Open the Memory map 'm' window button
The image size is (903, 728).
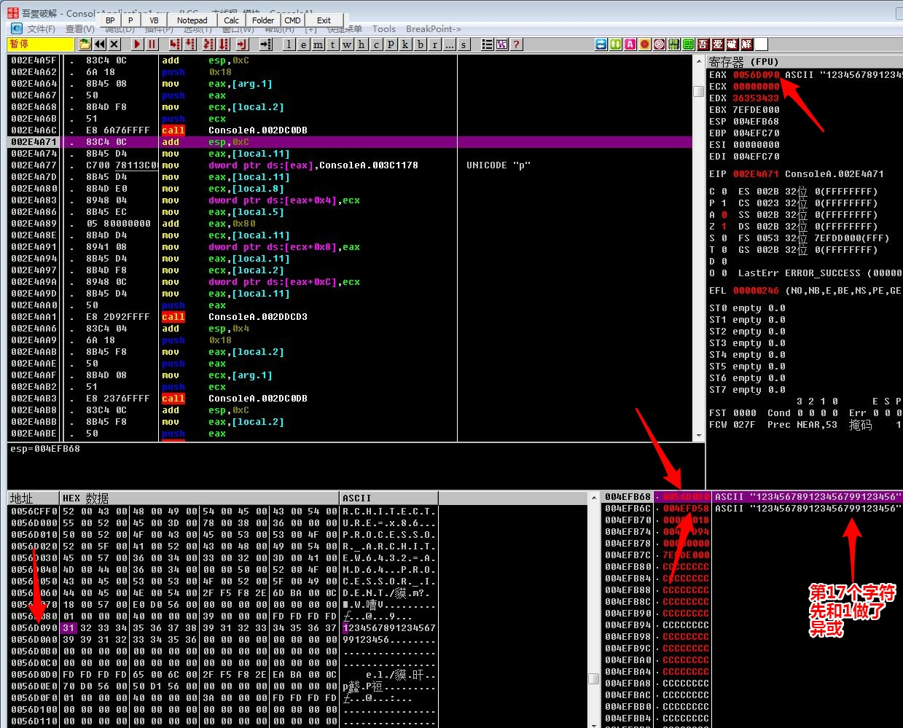point(318,44)
